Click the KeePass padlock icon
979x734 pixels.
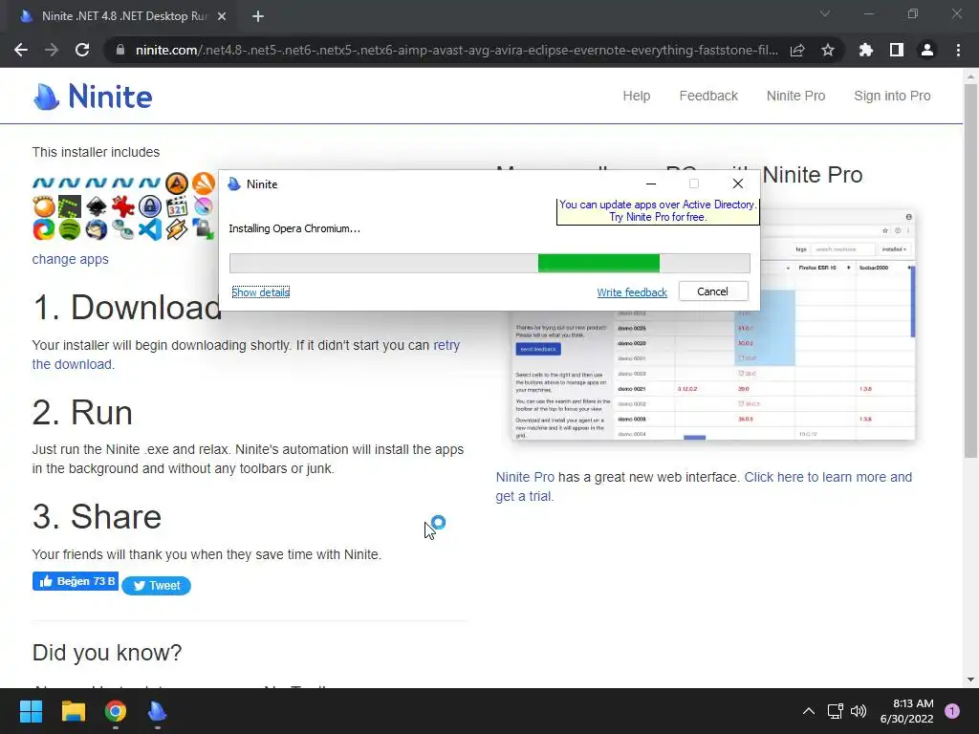[x=150, y=206]
